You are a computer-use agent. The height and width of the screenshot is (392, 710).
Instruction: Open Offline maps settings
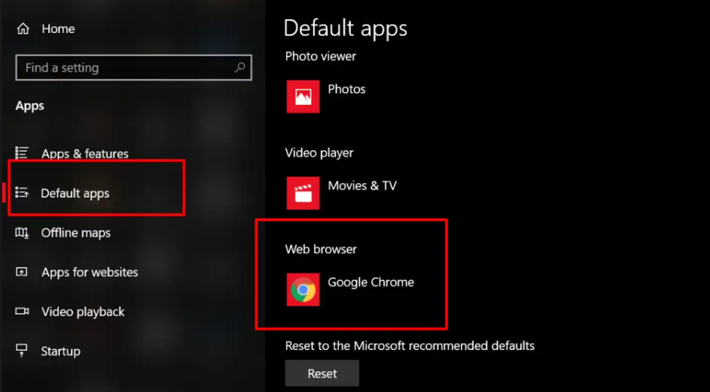point(76,233)
